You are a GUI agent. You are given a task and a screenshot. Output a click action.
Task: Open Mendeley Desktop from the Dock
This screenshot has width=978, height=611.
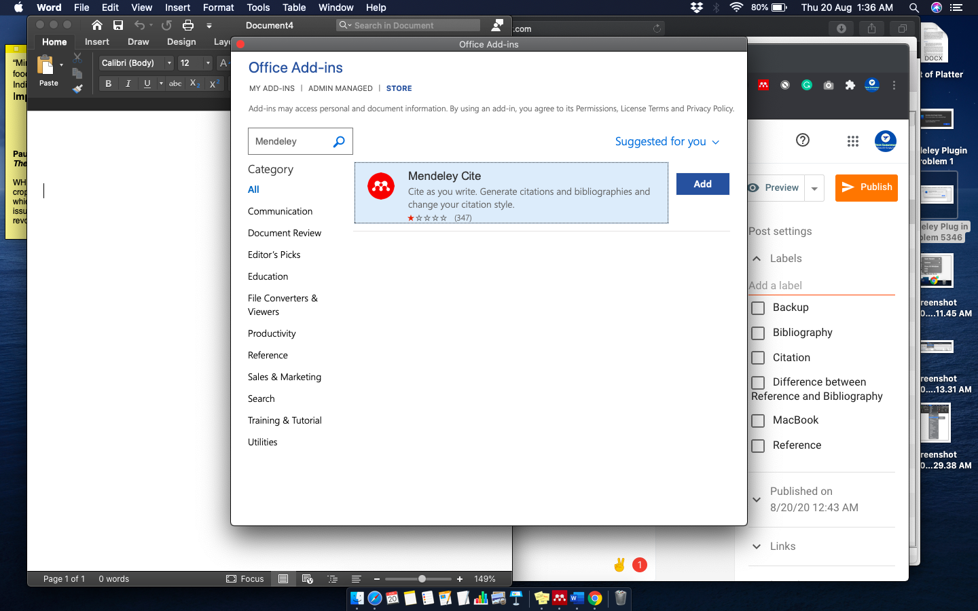560,598
